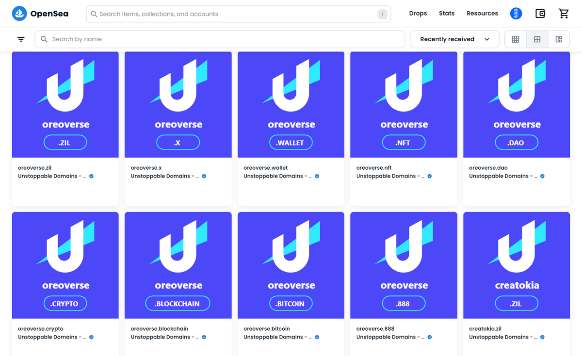Click verified badge on oreoverse.dao card

click(x=543, y=176)
